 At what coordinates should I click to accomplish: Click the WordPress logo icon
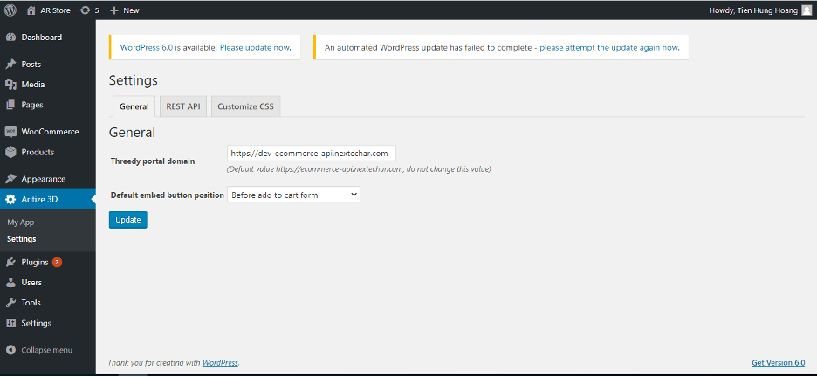tap(10, 10)
